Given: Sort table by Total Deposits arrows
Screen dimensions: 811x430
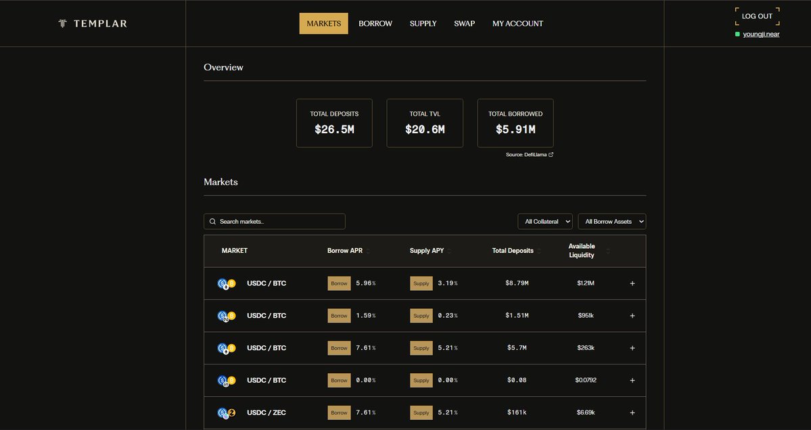Looking at the screenshot, I should [x=539, y=251].
